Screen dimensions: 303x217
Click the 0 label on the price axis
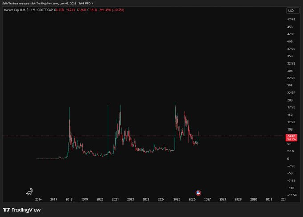[x=288, y=159]
